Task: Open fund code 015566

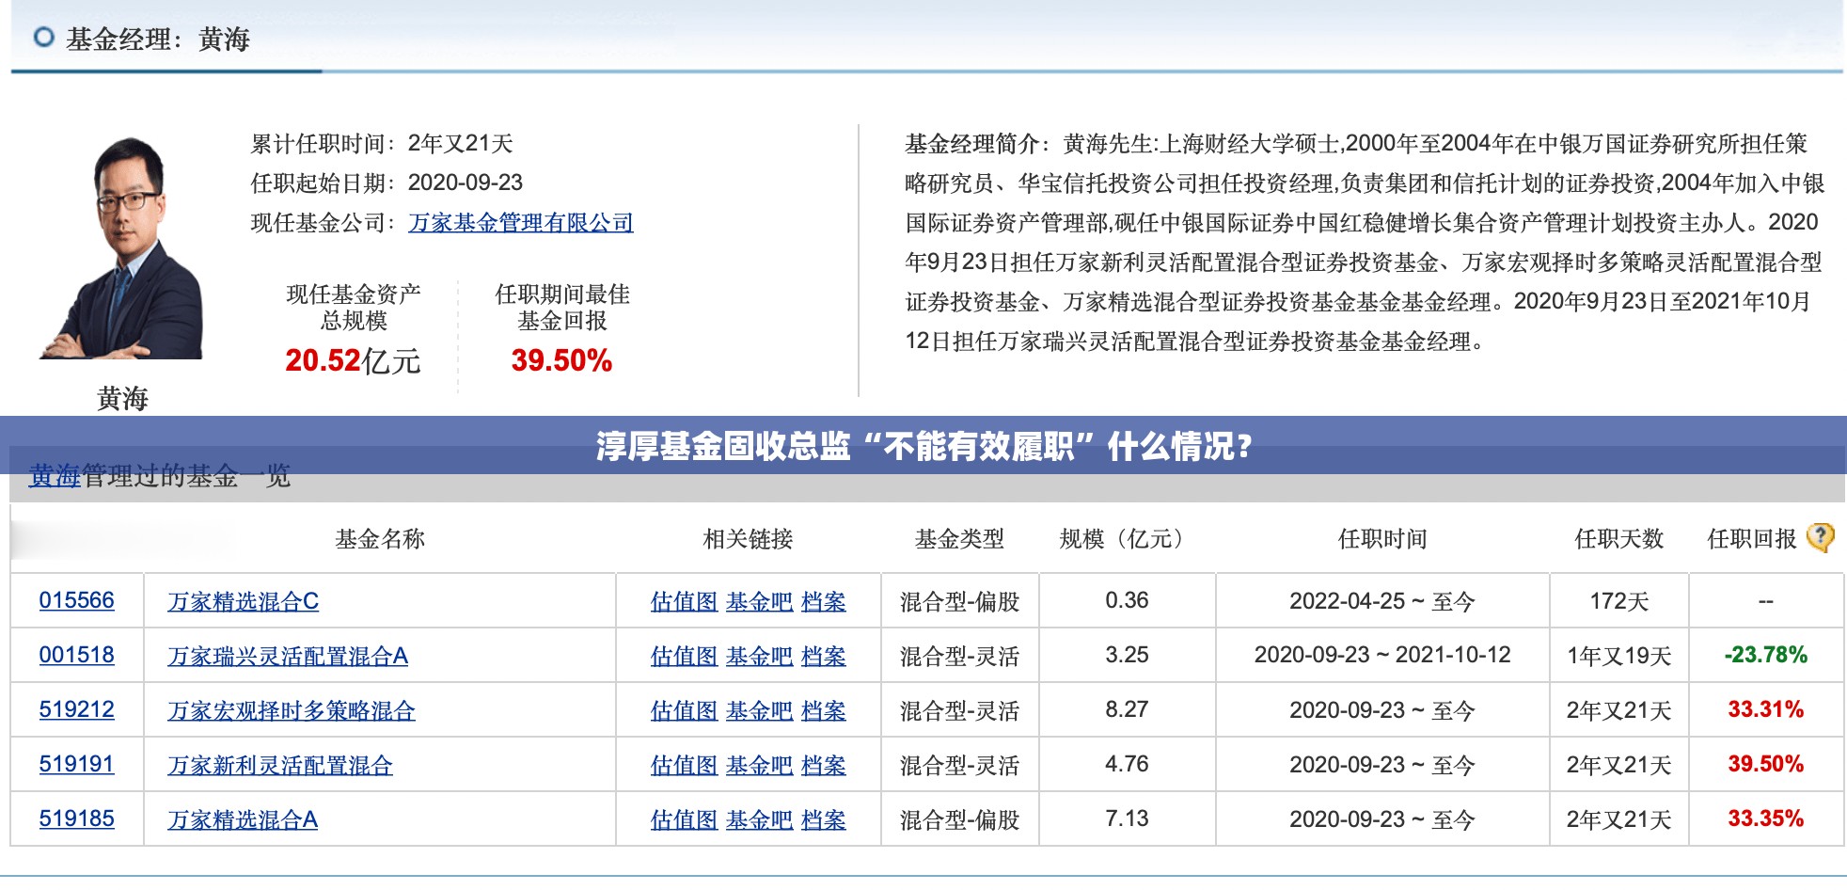Action: click(76, 600)
